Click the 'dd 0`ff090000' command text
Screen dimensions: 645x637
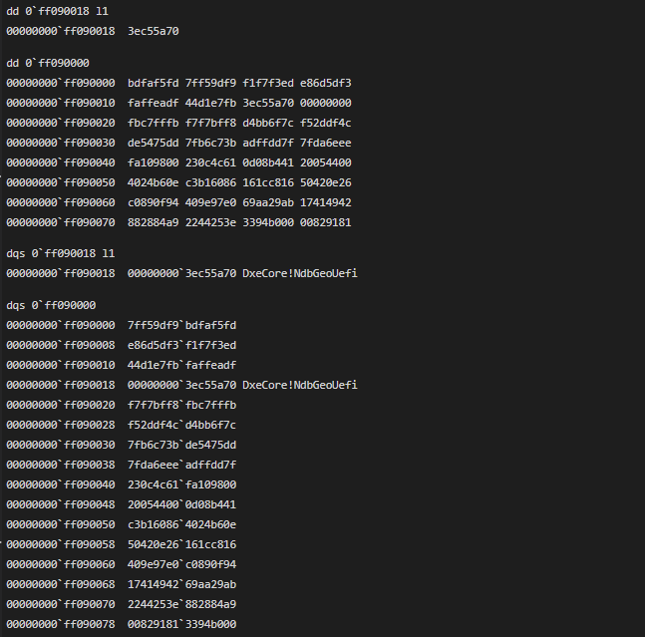[48, 64]
